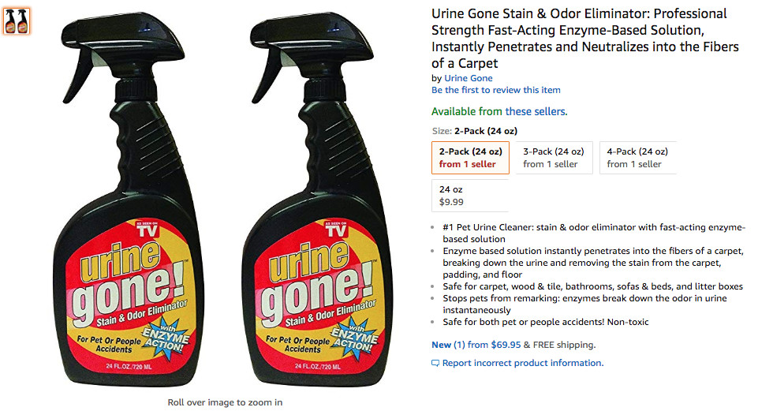Click the right bottle's spray nozzle head
Viewport: 758px width, 411px height.
312,38
